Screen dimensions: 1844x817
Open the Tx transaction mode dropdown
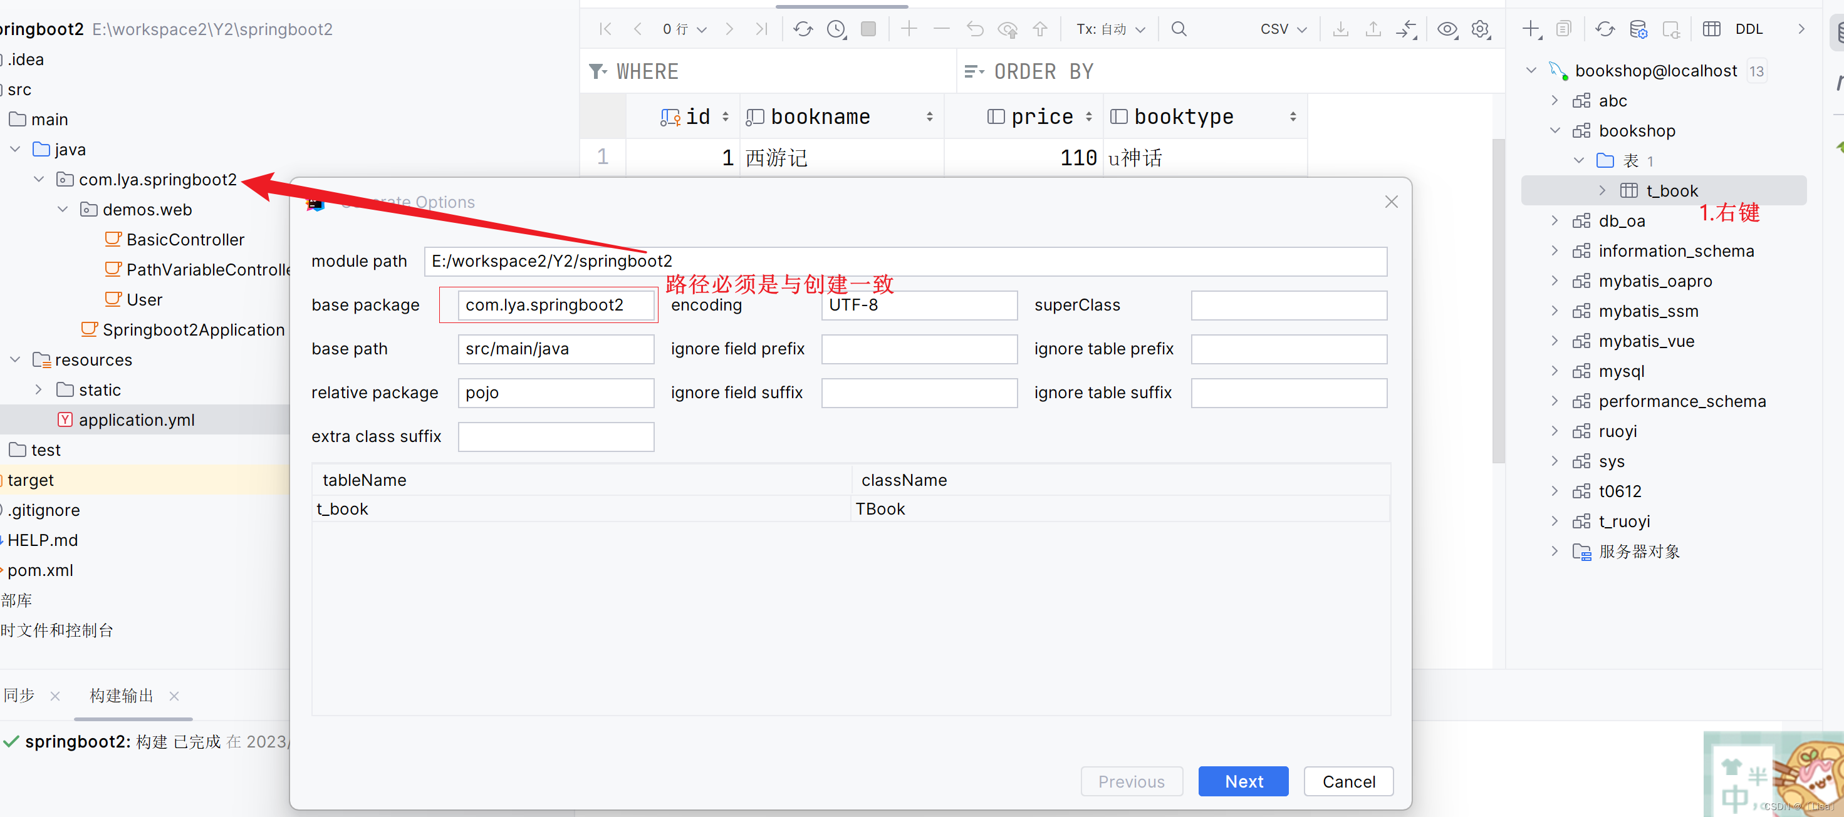1110,29
